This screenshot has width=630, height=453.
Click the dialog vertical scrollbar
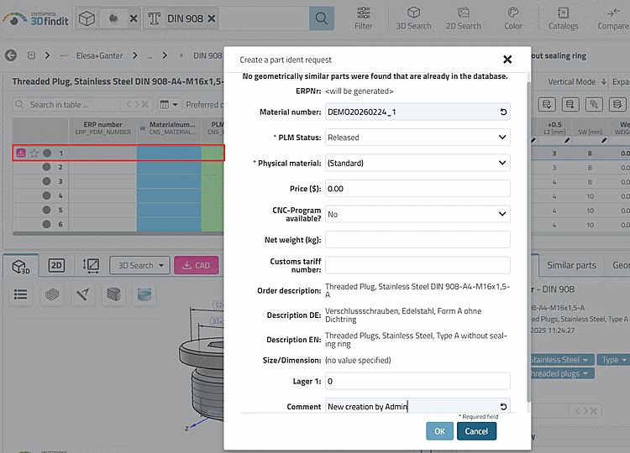pos(528,241)
